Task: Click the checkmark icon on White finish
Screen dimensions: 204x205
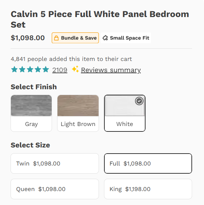Action: pos(139,101)
